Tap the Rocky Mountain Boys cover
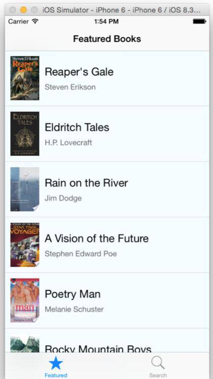 [25, 343]
